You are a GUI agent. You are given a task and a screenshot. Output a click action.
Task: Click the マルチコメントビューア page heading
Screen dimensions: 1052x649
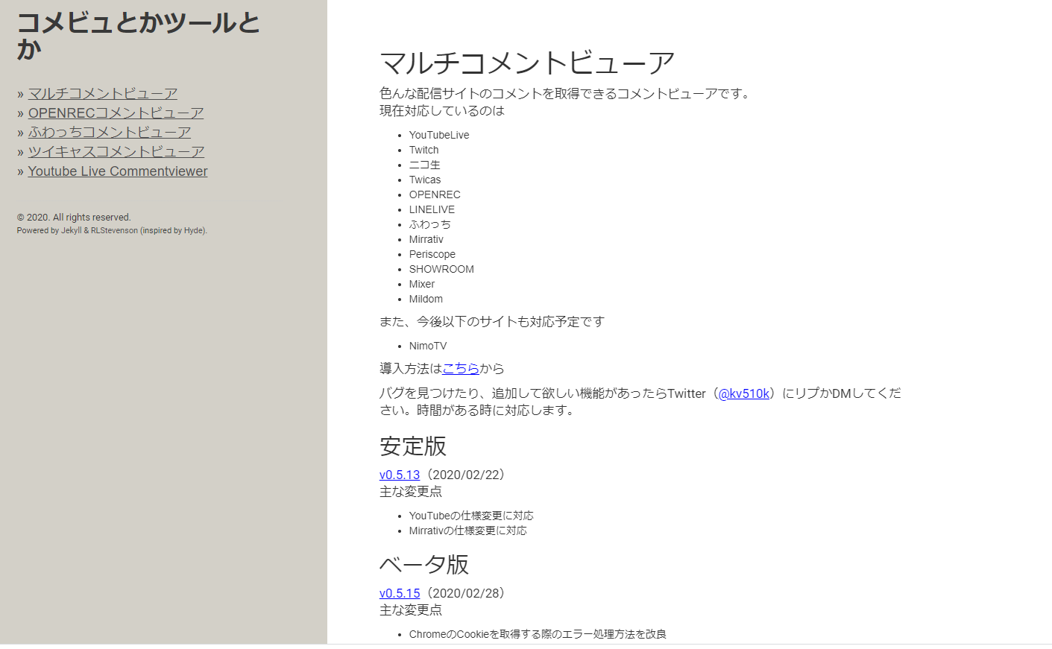click(527, 63)
